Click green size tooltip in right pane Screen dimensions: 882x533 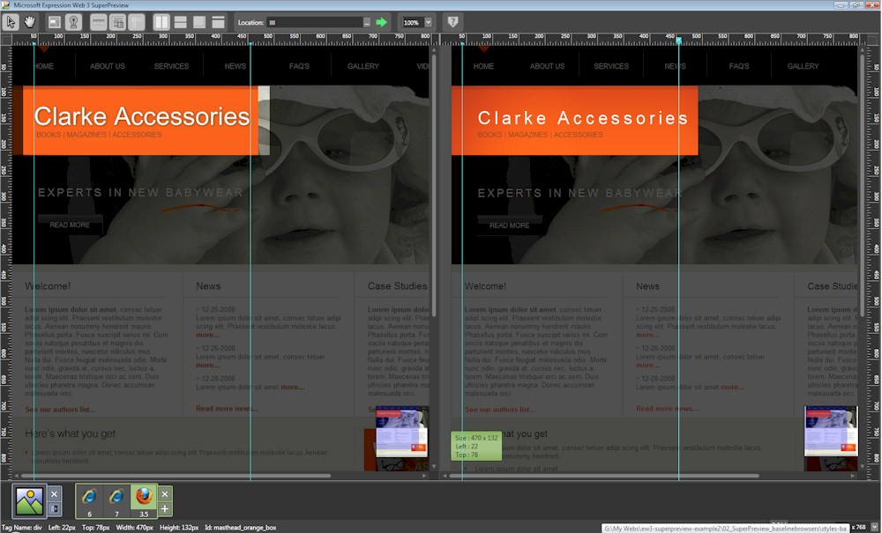pyautogui.click(x=476, y=446)
